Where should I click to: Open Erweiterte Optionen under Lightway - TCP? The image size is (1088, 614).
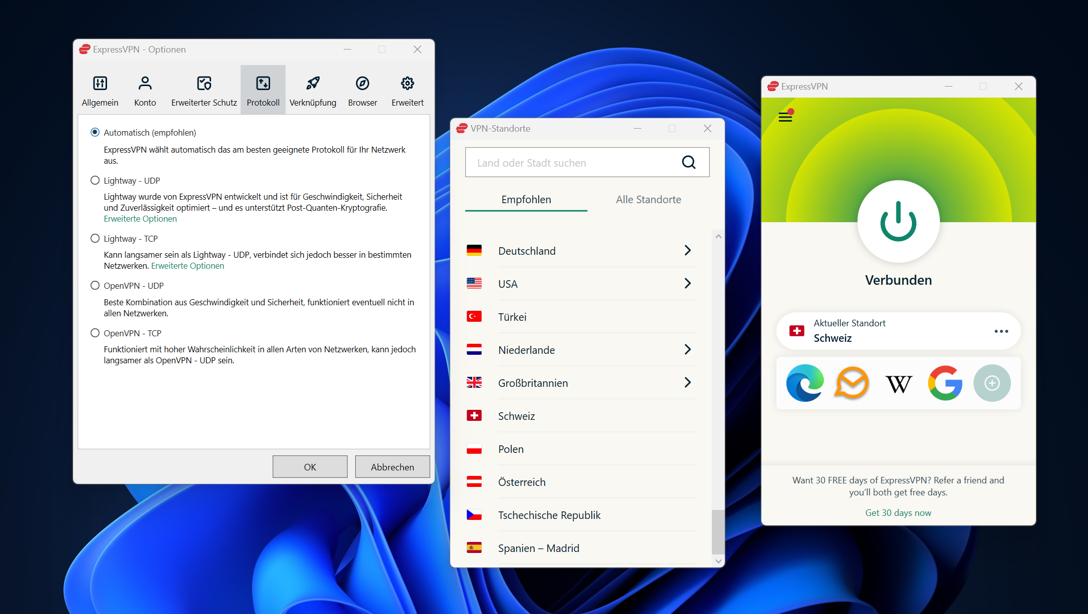(188, 266)
